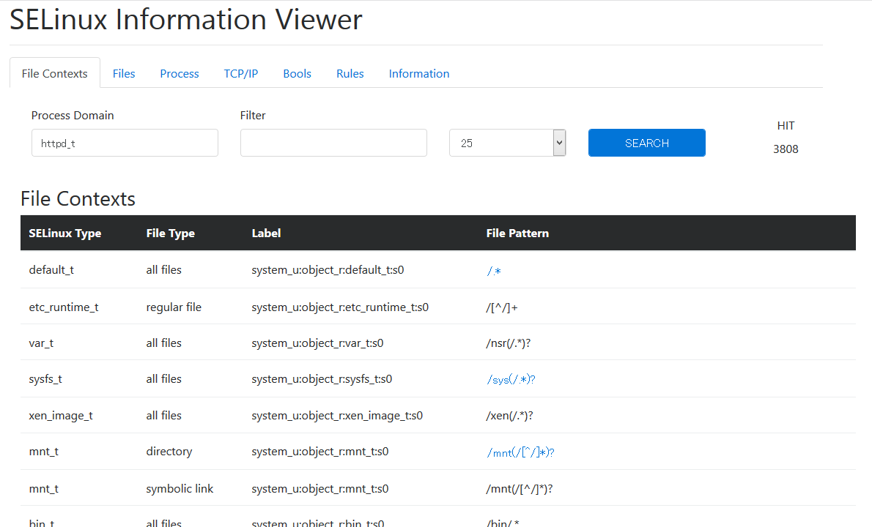The height and width of the screenshot is (527, 872).
Task: Select the /[^/]+ file pattern text
Action: 502,307
